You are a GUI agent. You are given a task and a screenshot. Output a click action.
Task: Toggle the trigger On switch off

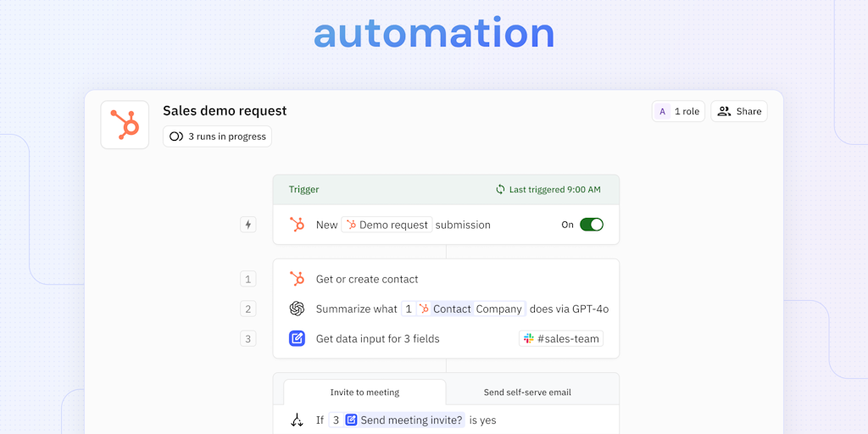coord(591,225)
